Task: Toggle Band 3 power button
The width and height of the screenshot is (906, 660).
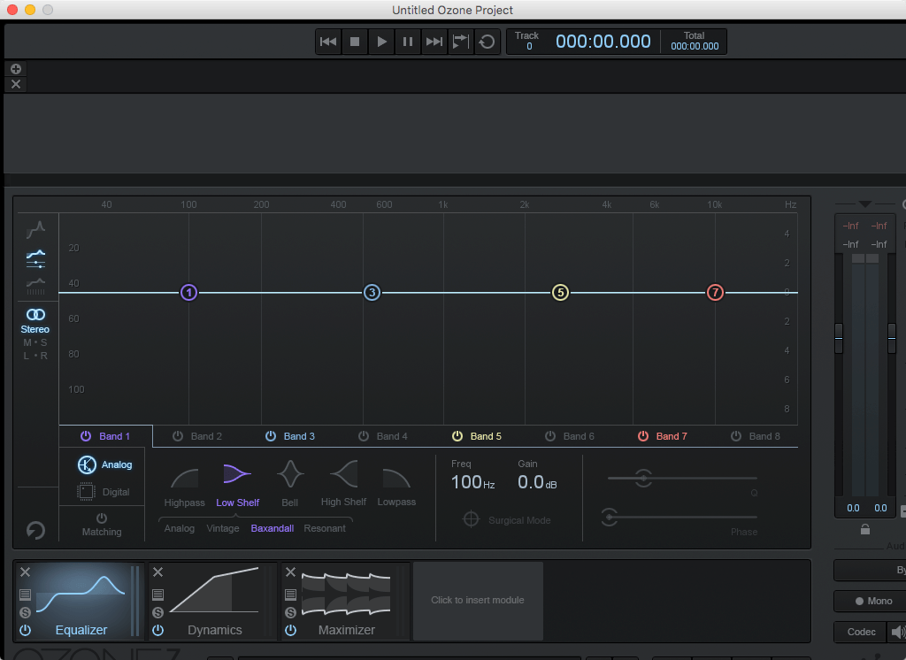Action: (271, 436)
